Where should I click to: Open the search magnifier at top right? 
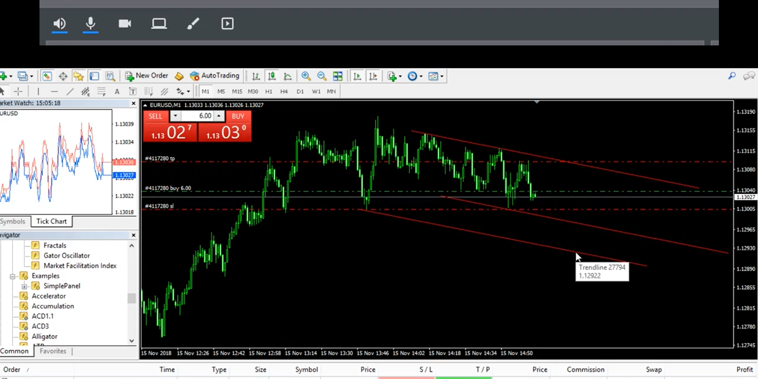[x=732, y=76]
